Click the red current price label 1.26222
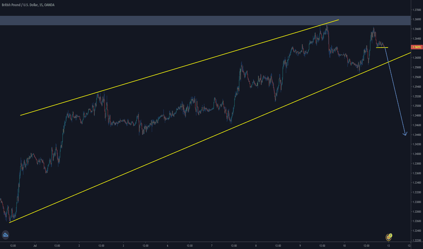 (x=417, y=47)
